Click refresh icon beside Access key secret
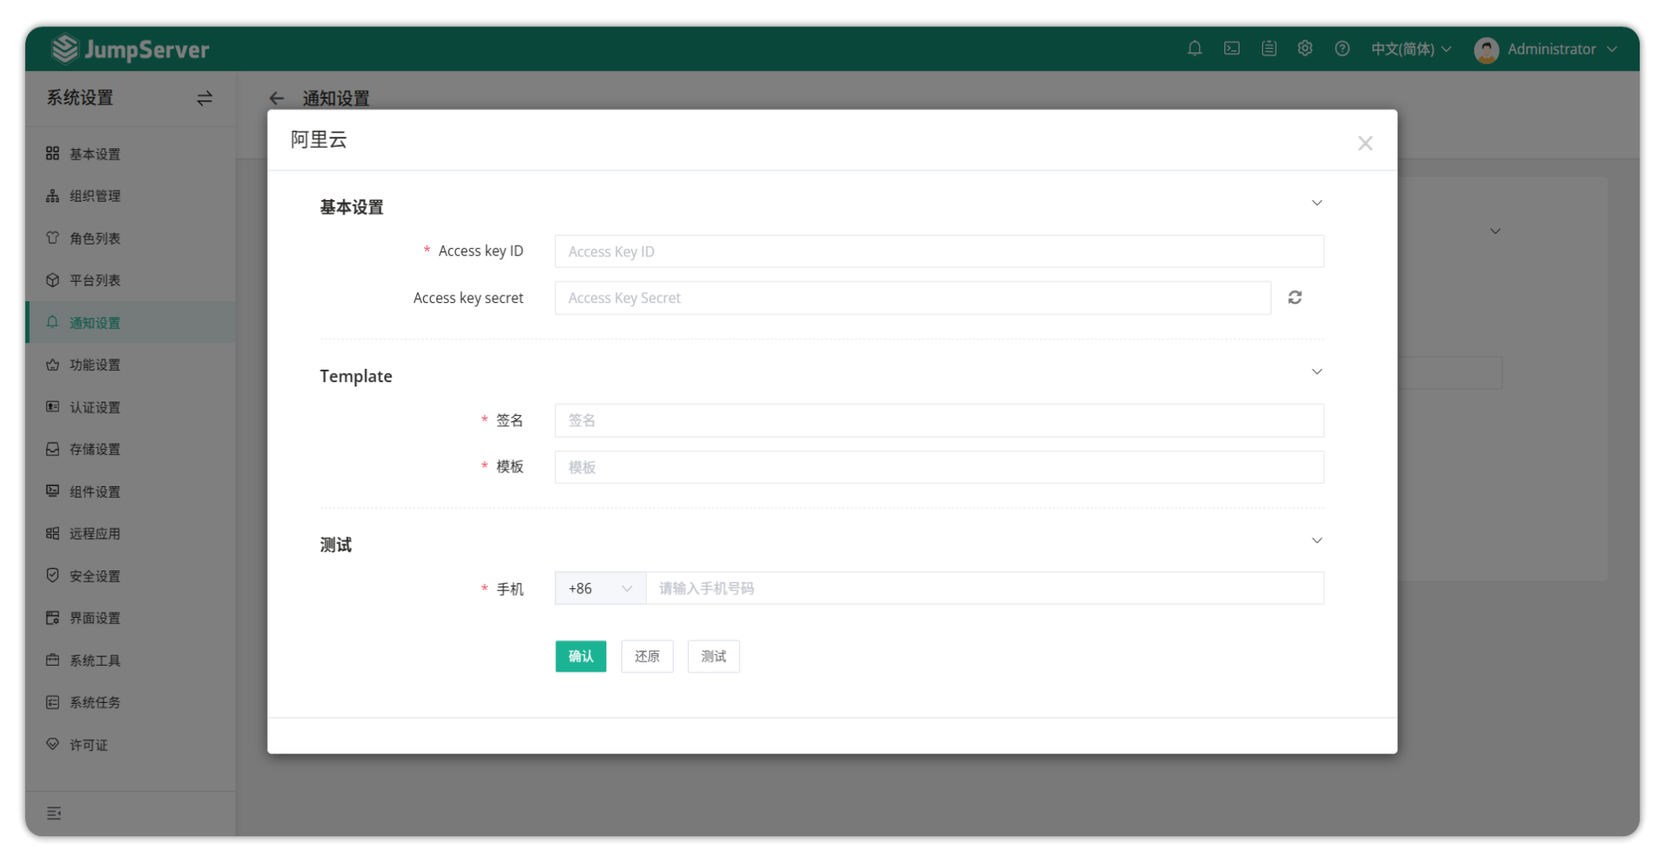 (x=1294, y=298)
